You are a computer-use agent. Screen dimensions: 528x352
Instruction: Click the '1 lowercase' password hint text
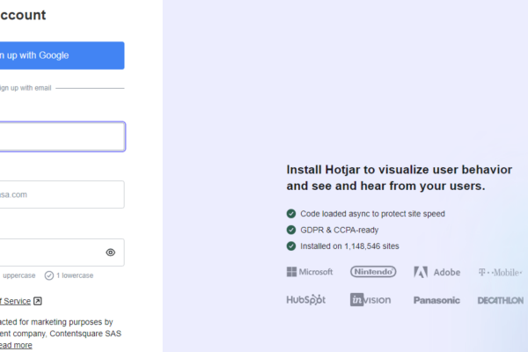pos(75,275)
